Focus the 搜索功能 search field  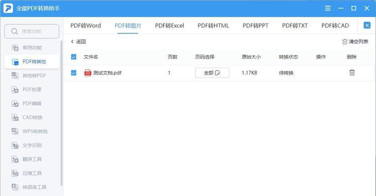(x=31, y=31)
